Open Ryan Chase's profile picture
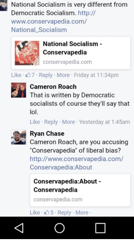Screen dimensions: 134x245 tap(18, 137)
